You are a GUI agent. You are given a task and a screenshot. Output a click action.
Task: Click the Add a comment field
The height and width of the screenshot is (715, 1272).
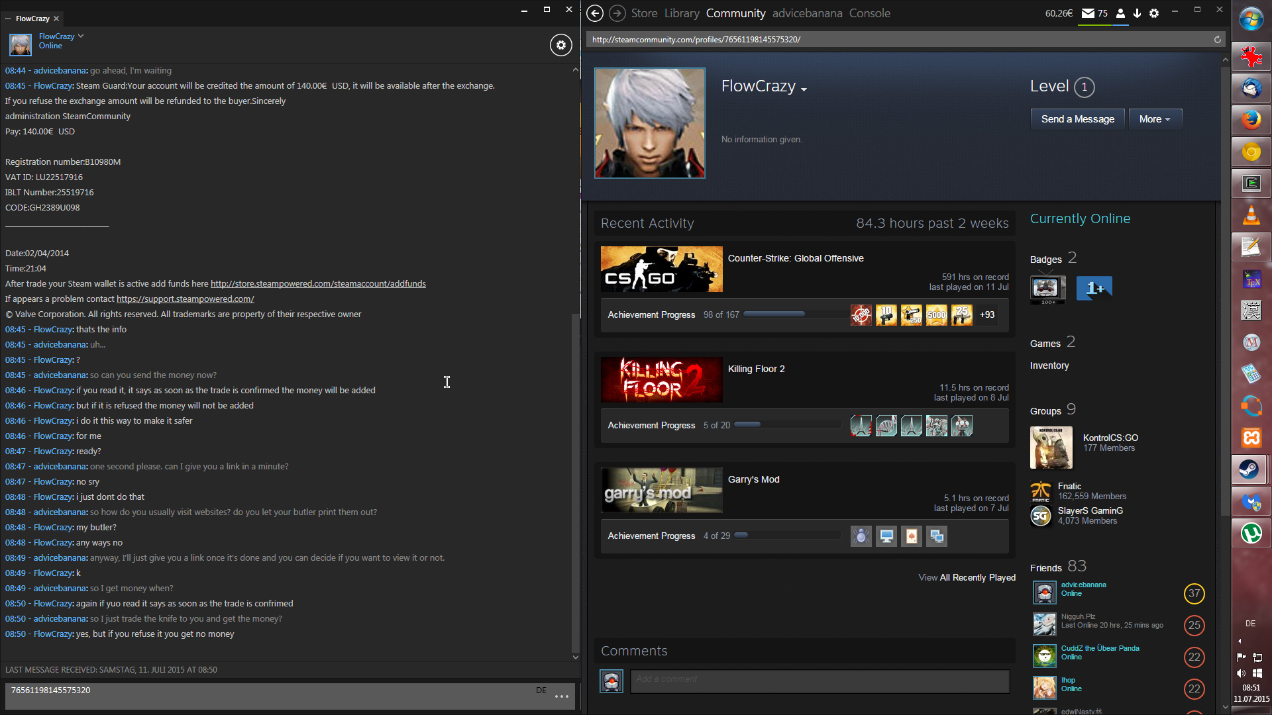[820, 680]
